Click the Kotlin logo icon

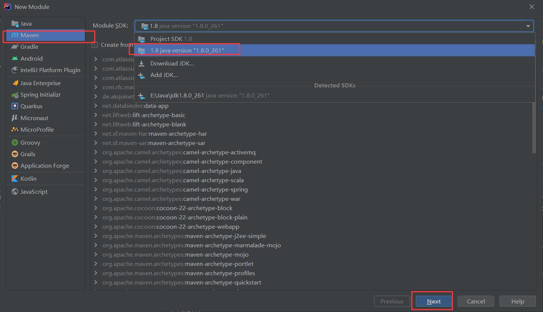pos(15,178)
